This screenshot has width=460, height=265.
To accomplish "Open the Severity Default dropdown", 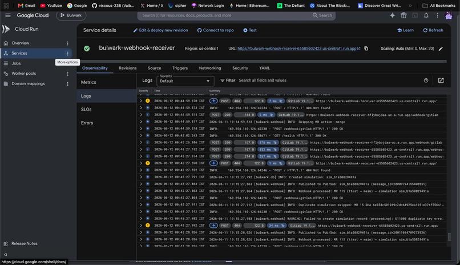I will [x=185, y=81].
